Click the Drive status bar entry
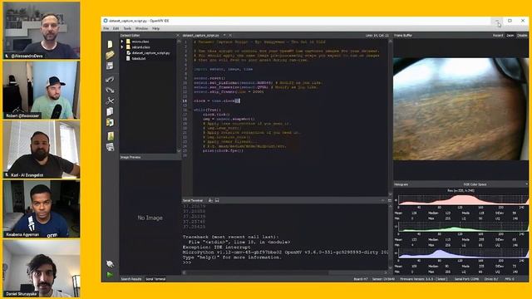532x299 pixels. click(x=491, y=279)
